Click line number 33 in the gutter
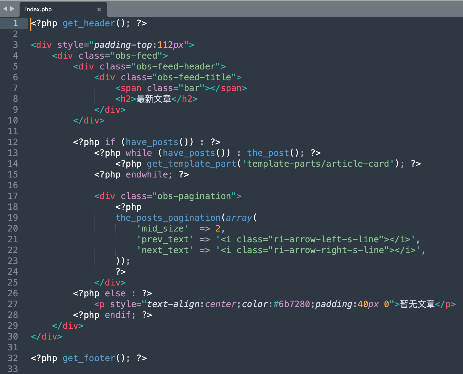The width and height of the screenshot is (463, 374). [13, 369]
